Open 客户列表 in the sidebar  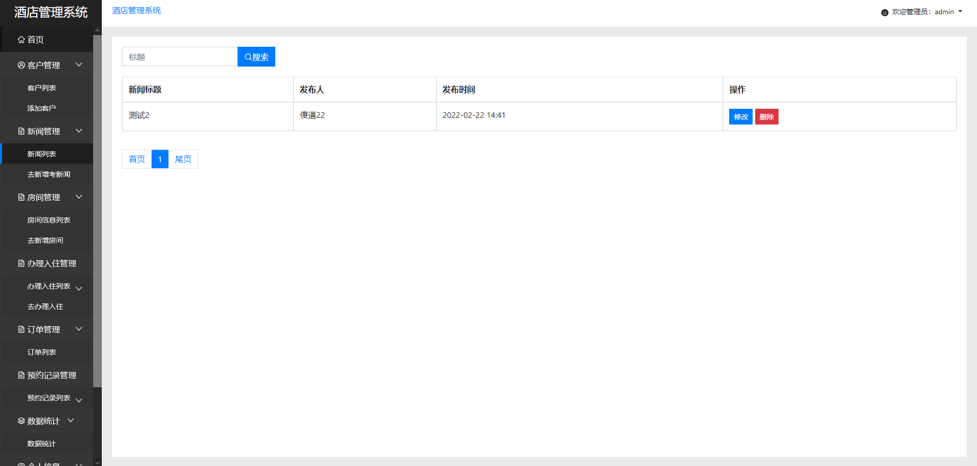click(x=42, y=88)
